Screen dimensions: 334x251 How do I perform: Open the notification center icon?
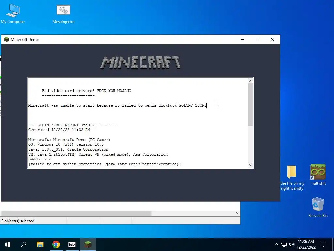click(323, 244)
